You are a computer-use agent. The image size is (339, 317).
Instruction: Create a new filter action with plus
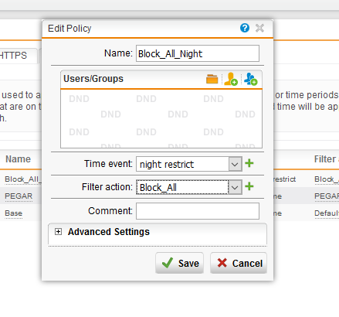(x=249, y=186)
